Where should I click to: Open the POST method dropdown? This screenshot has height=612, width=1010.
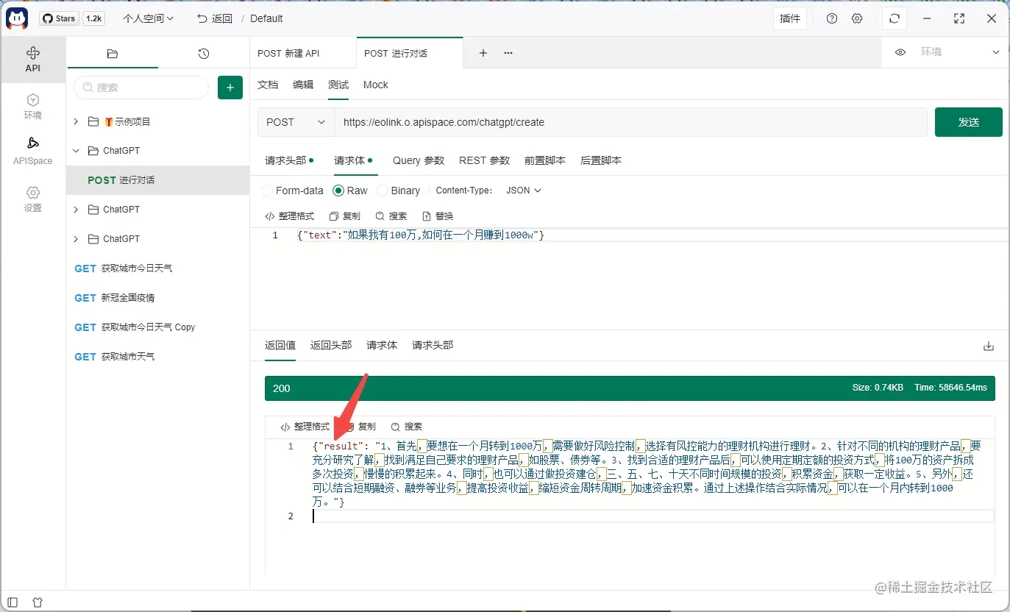(x=296, y=122)
